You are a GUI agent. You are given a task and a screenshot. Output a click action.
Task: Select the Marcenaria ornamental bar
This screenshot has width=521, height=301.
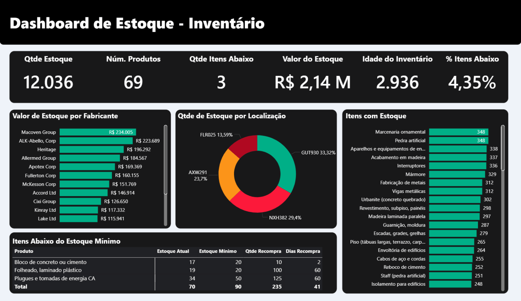[458, 132]
